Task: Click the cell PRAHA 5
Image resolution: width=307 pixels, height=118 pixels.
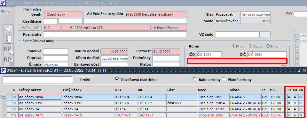Action: point(245,97)
